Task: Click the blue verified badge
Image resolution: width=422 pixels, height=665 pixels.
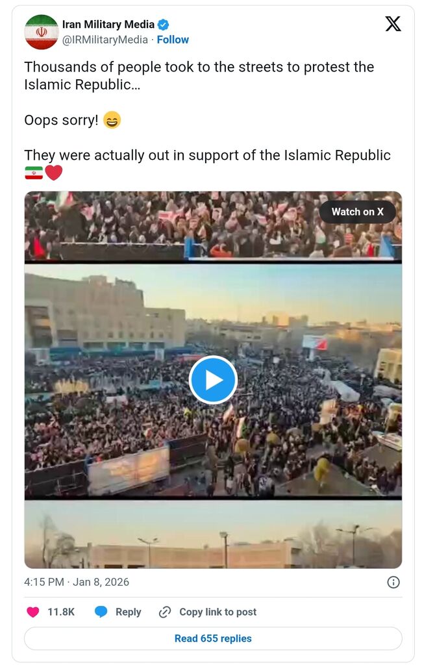Action: click(164, 25)
